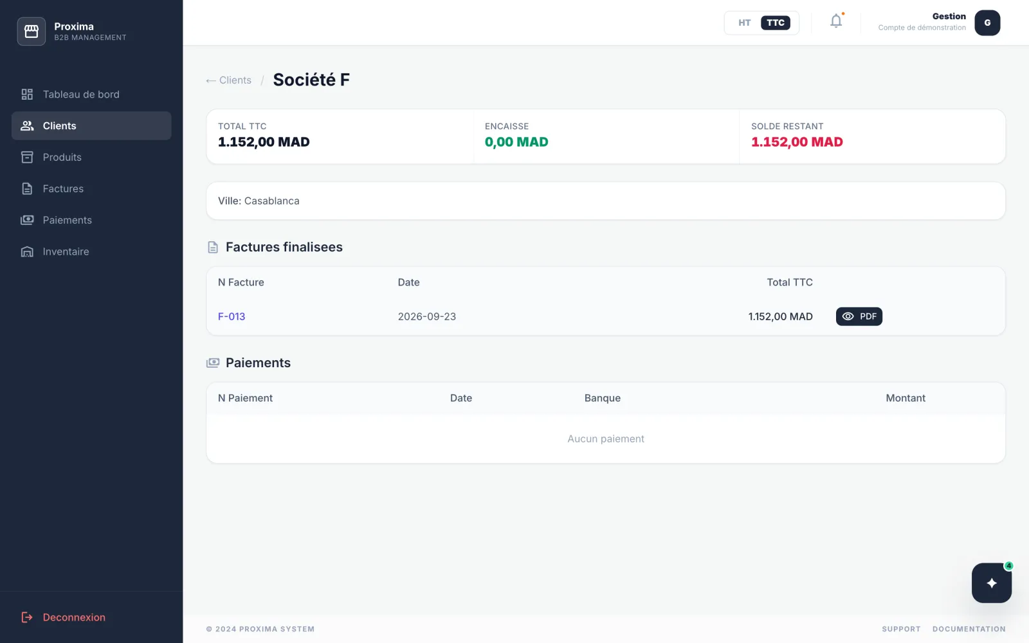Go to Tableau de bord

pos(91,95)
